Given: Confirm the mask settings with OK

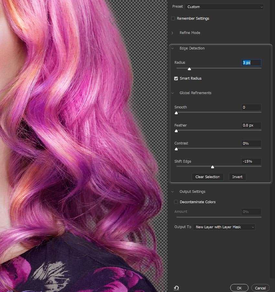Looking at the screenshot, I should tap(239, 288).
